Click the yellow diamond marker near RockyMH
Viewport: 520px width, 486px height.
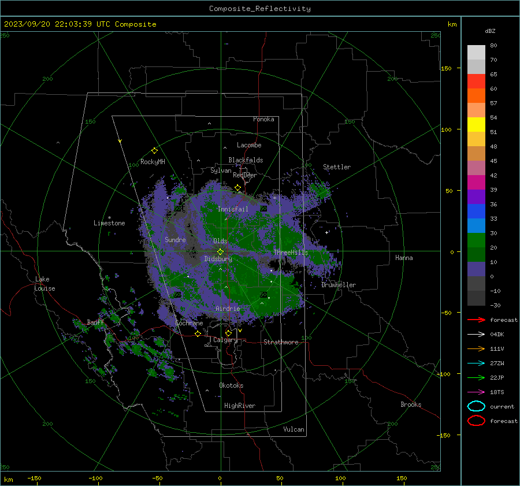[154, 151]
